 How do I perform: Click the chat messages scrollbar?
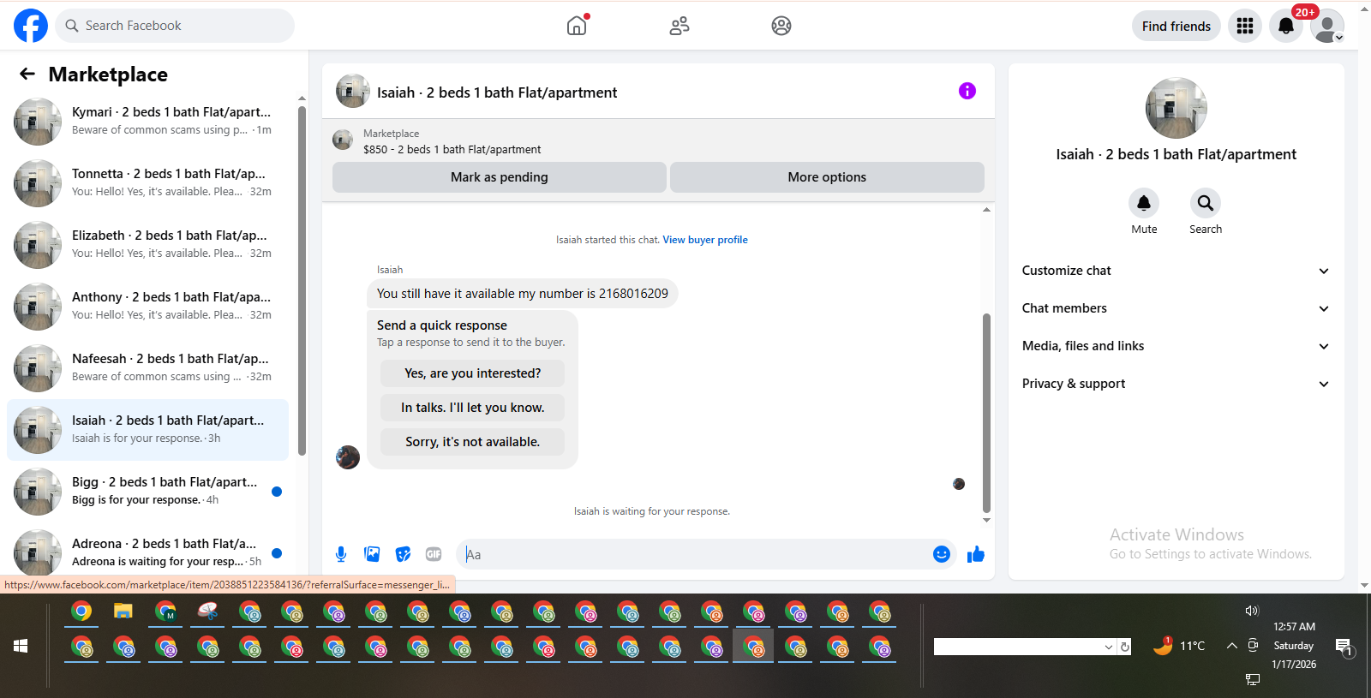[986, 413]
